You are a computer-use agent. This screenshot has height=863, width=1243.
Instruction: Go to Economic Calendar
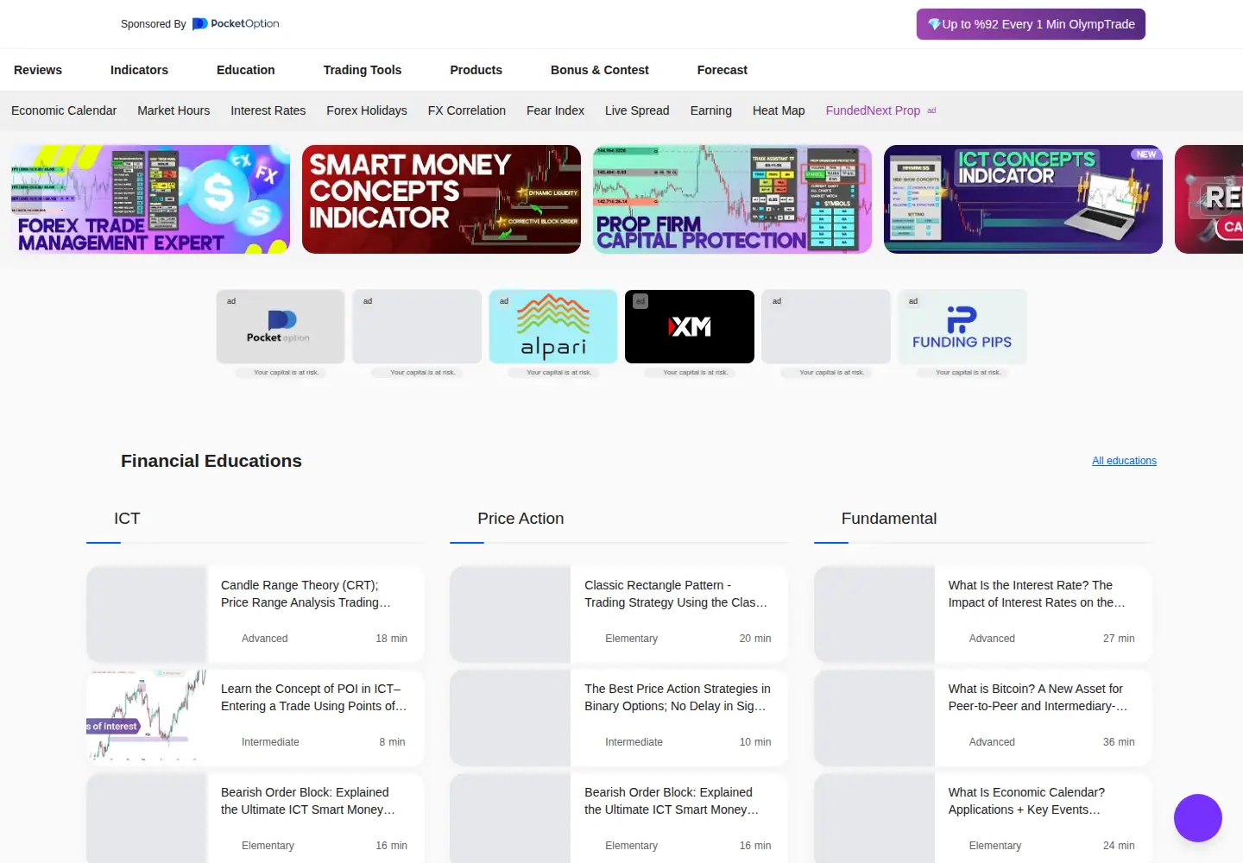pyautogui.click(x=64, y=110)
